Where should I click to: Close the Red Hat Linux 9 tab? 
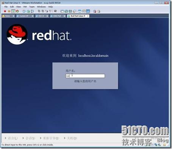88,16
